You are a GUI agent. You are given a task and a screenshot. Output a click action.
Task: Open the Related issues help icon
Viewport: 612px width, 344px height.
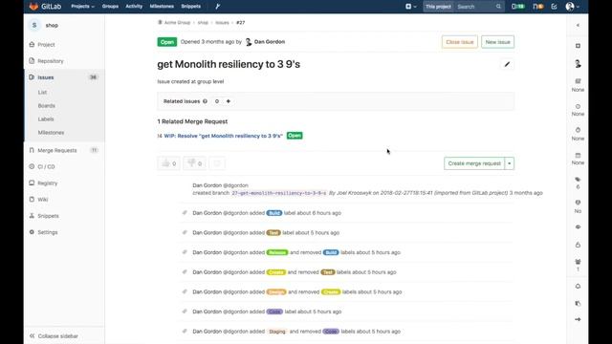(205, 101)
